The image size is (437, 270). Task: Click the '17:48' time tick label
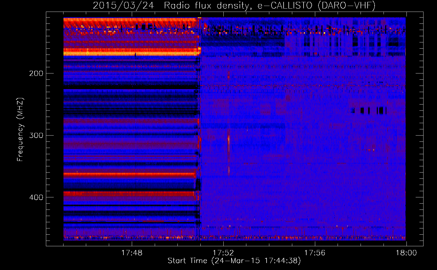pyautogui.click(x=132, y=253)
